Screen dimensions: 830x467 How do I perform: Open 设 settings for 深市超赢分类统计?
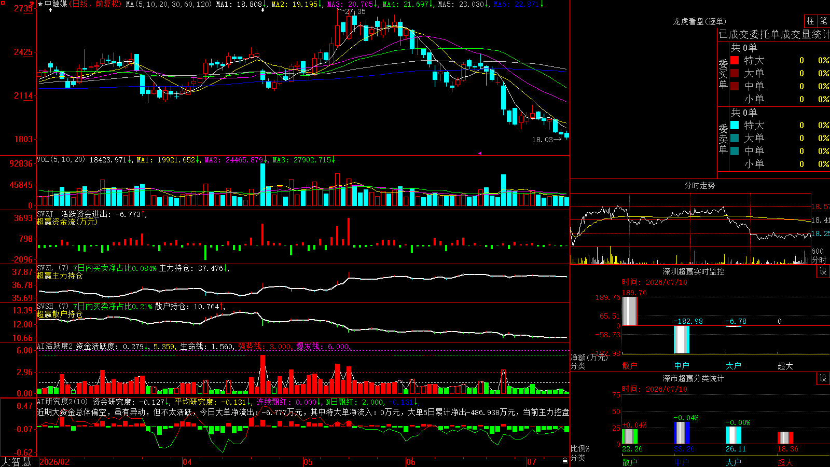coord(823,378)
